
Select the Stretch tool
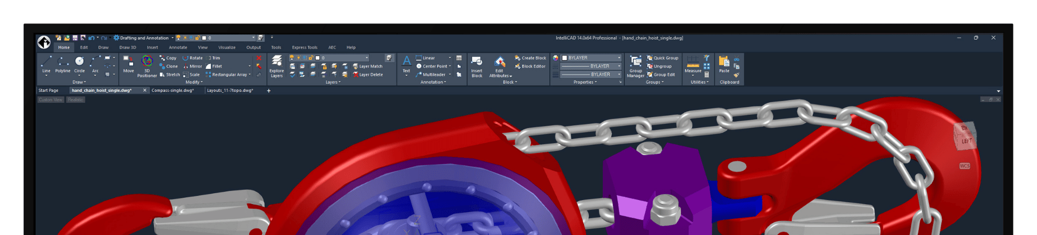[170, 75]
